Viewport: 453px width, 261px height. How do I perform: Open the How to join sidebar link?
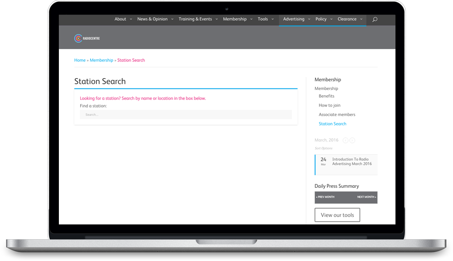(x=329, y=105)
